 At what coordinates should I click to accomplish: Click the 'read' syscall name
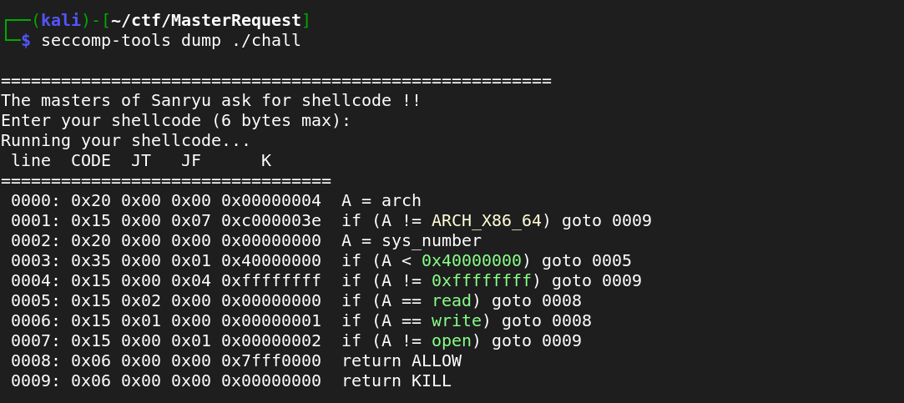coord(452,301)
